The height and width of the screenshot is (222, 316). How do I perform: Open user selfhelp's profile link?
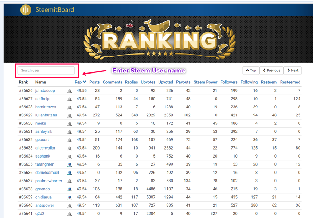tap(42, 99)
